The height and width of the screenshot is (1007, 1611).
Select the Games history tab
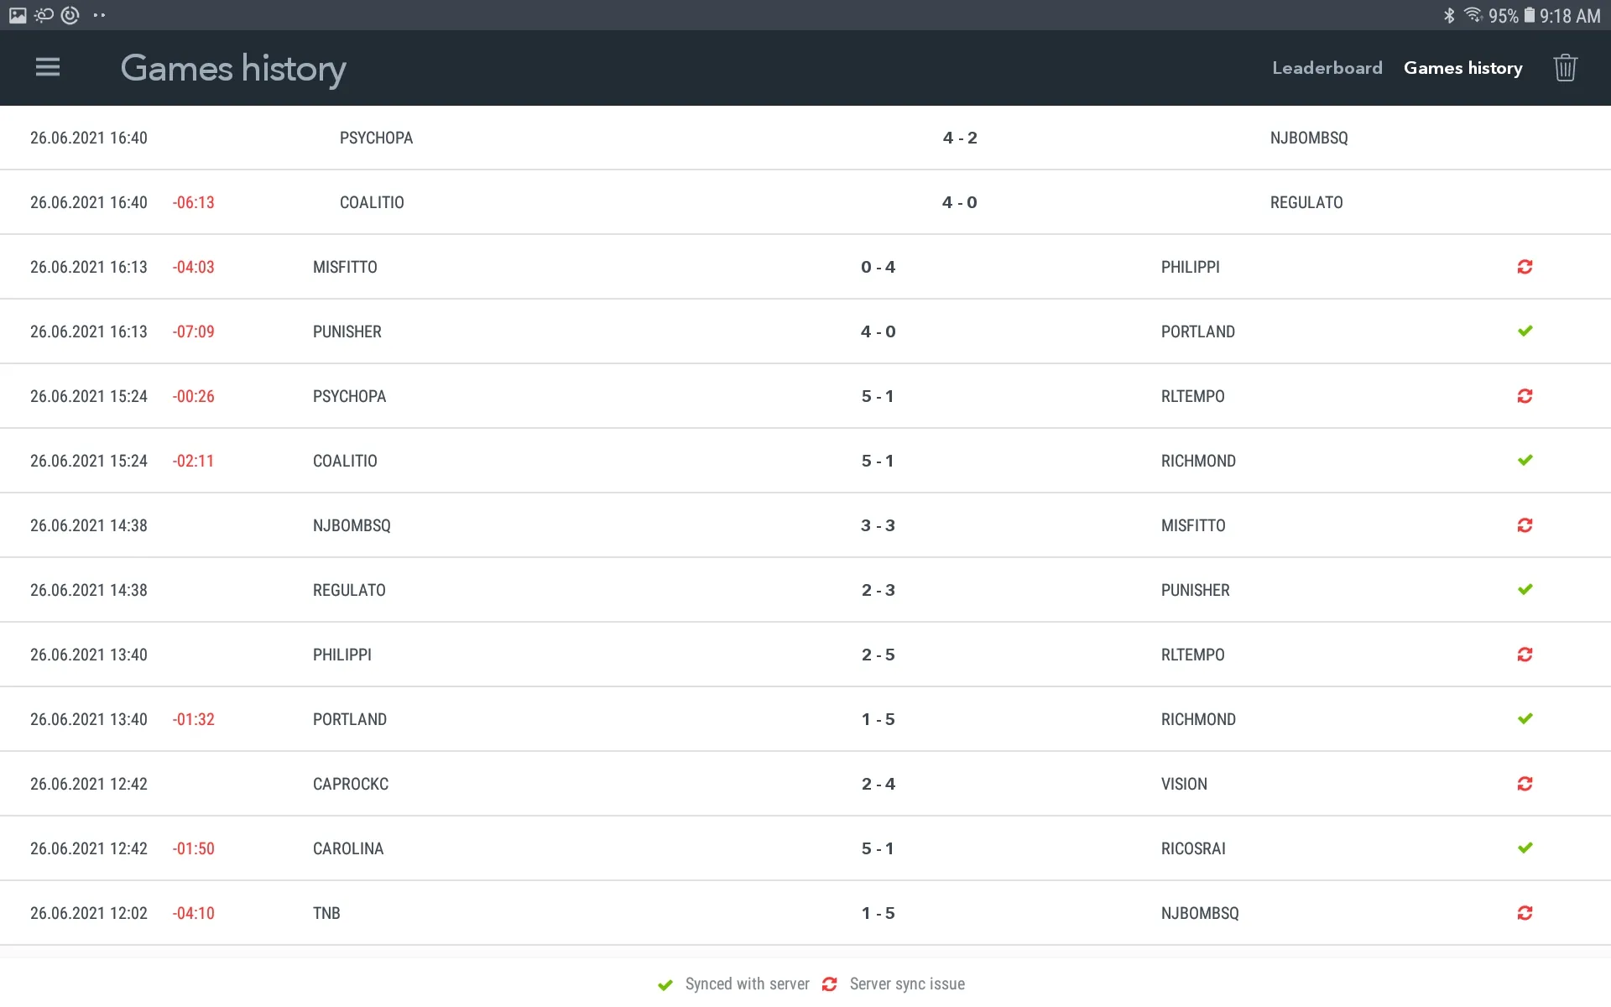[x=1462, y=67]
